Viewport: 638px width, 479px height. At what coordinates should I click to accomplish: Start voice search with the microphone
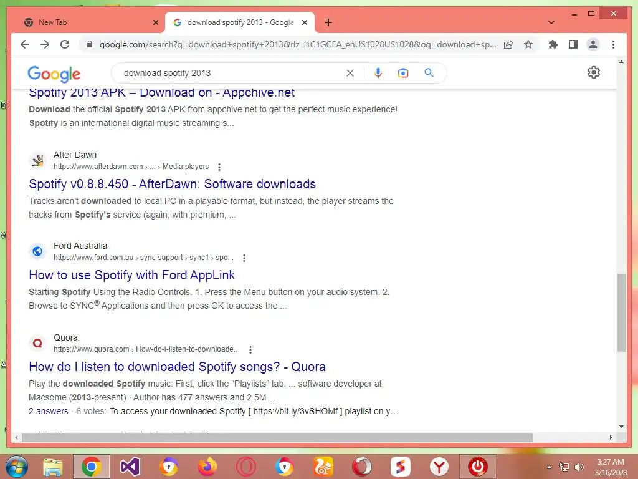378,73
